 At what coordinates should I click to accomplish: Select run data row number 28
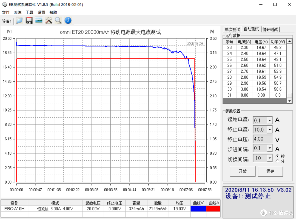[x=254, y=77]
